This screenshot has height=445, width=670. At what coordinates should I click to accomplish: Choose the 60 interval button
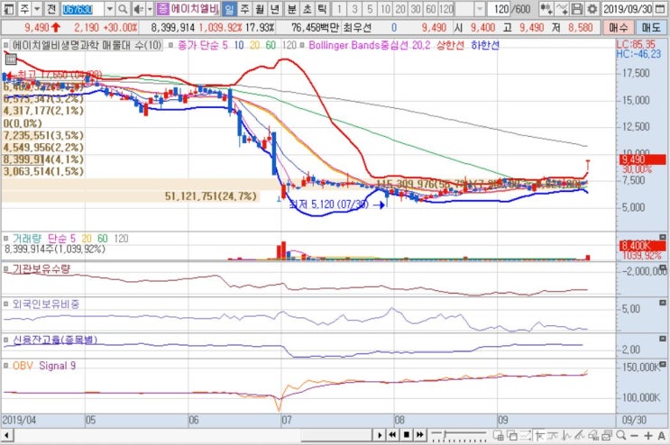pos(431,8)
